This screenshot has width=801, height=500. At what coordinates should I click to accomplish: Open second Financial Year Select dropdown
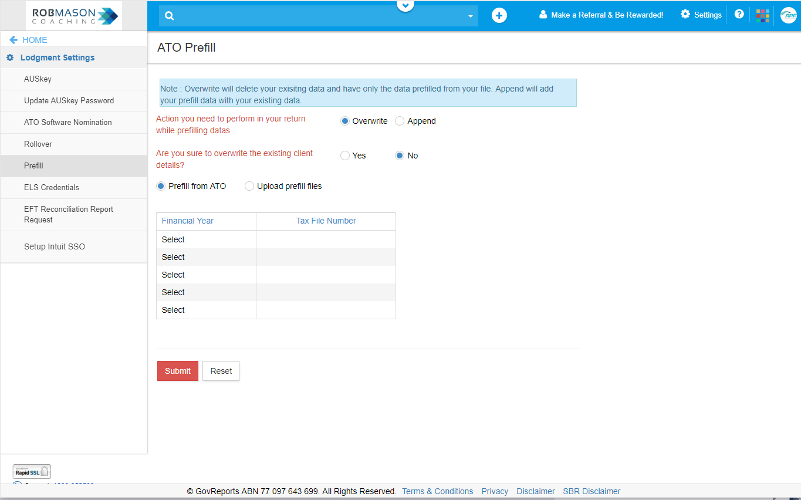click(x=206, y=257)
